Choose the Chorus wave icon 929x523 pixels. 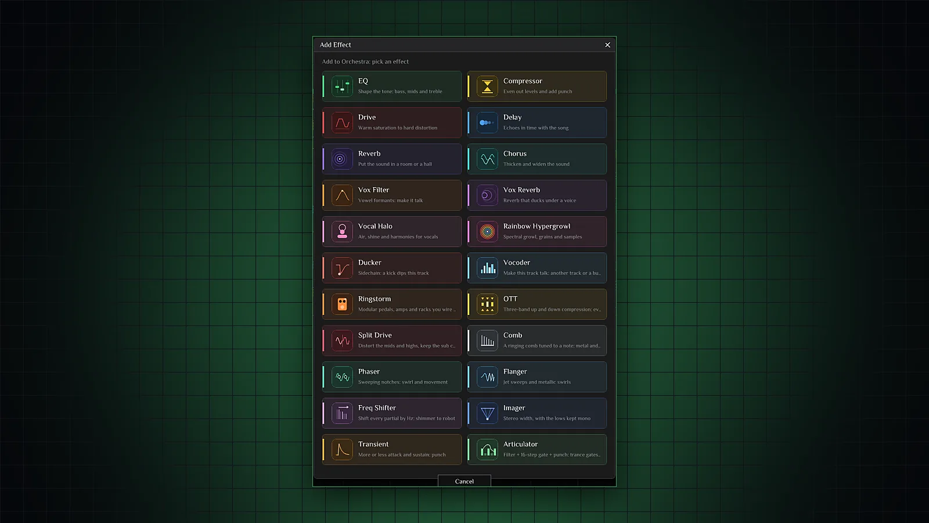coord(487,159)
